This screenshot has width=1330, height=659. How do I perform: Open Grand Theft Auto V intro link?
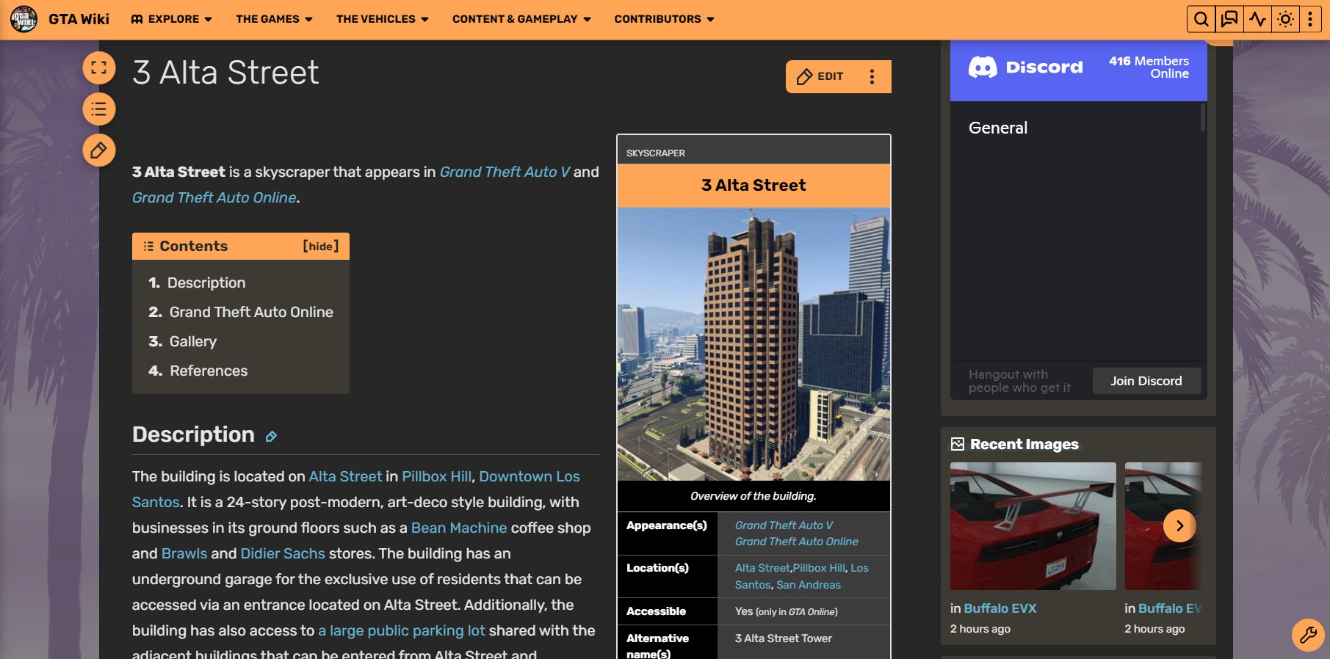tap(505, 172)
